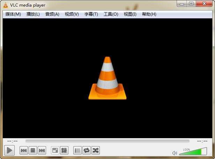Toggle shuffle random playback icon

[x=96, y=150]
